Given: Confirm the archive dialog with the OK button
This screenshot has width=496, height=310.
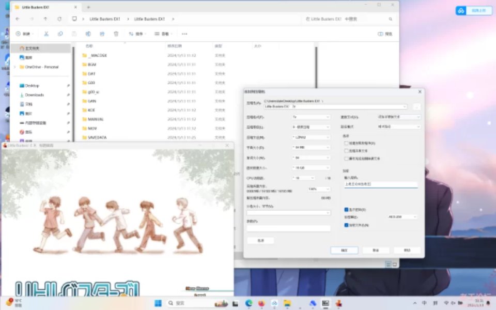Looking at the screenshot, I should (x=344, y=250).
